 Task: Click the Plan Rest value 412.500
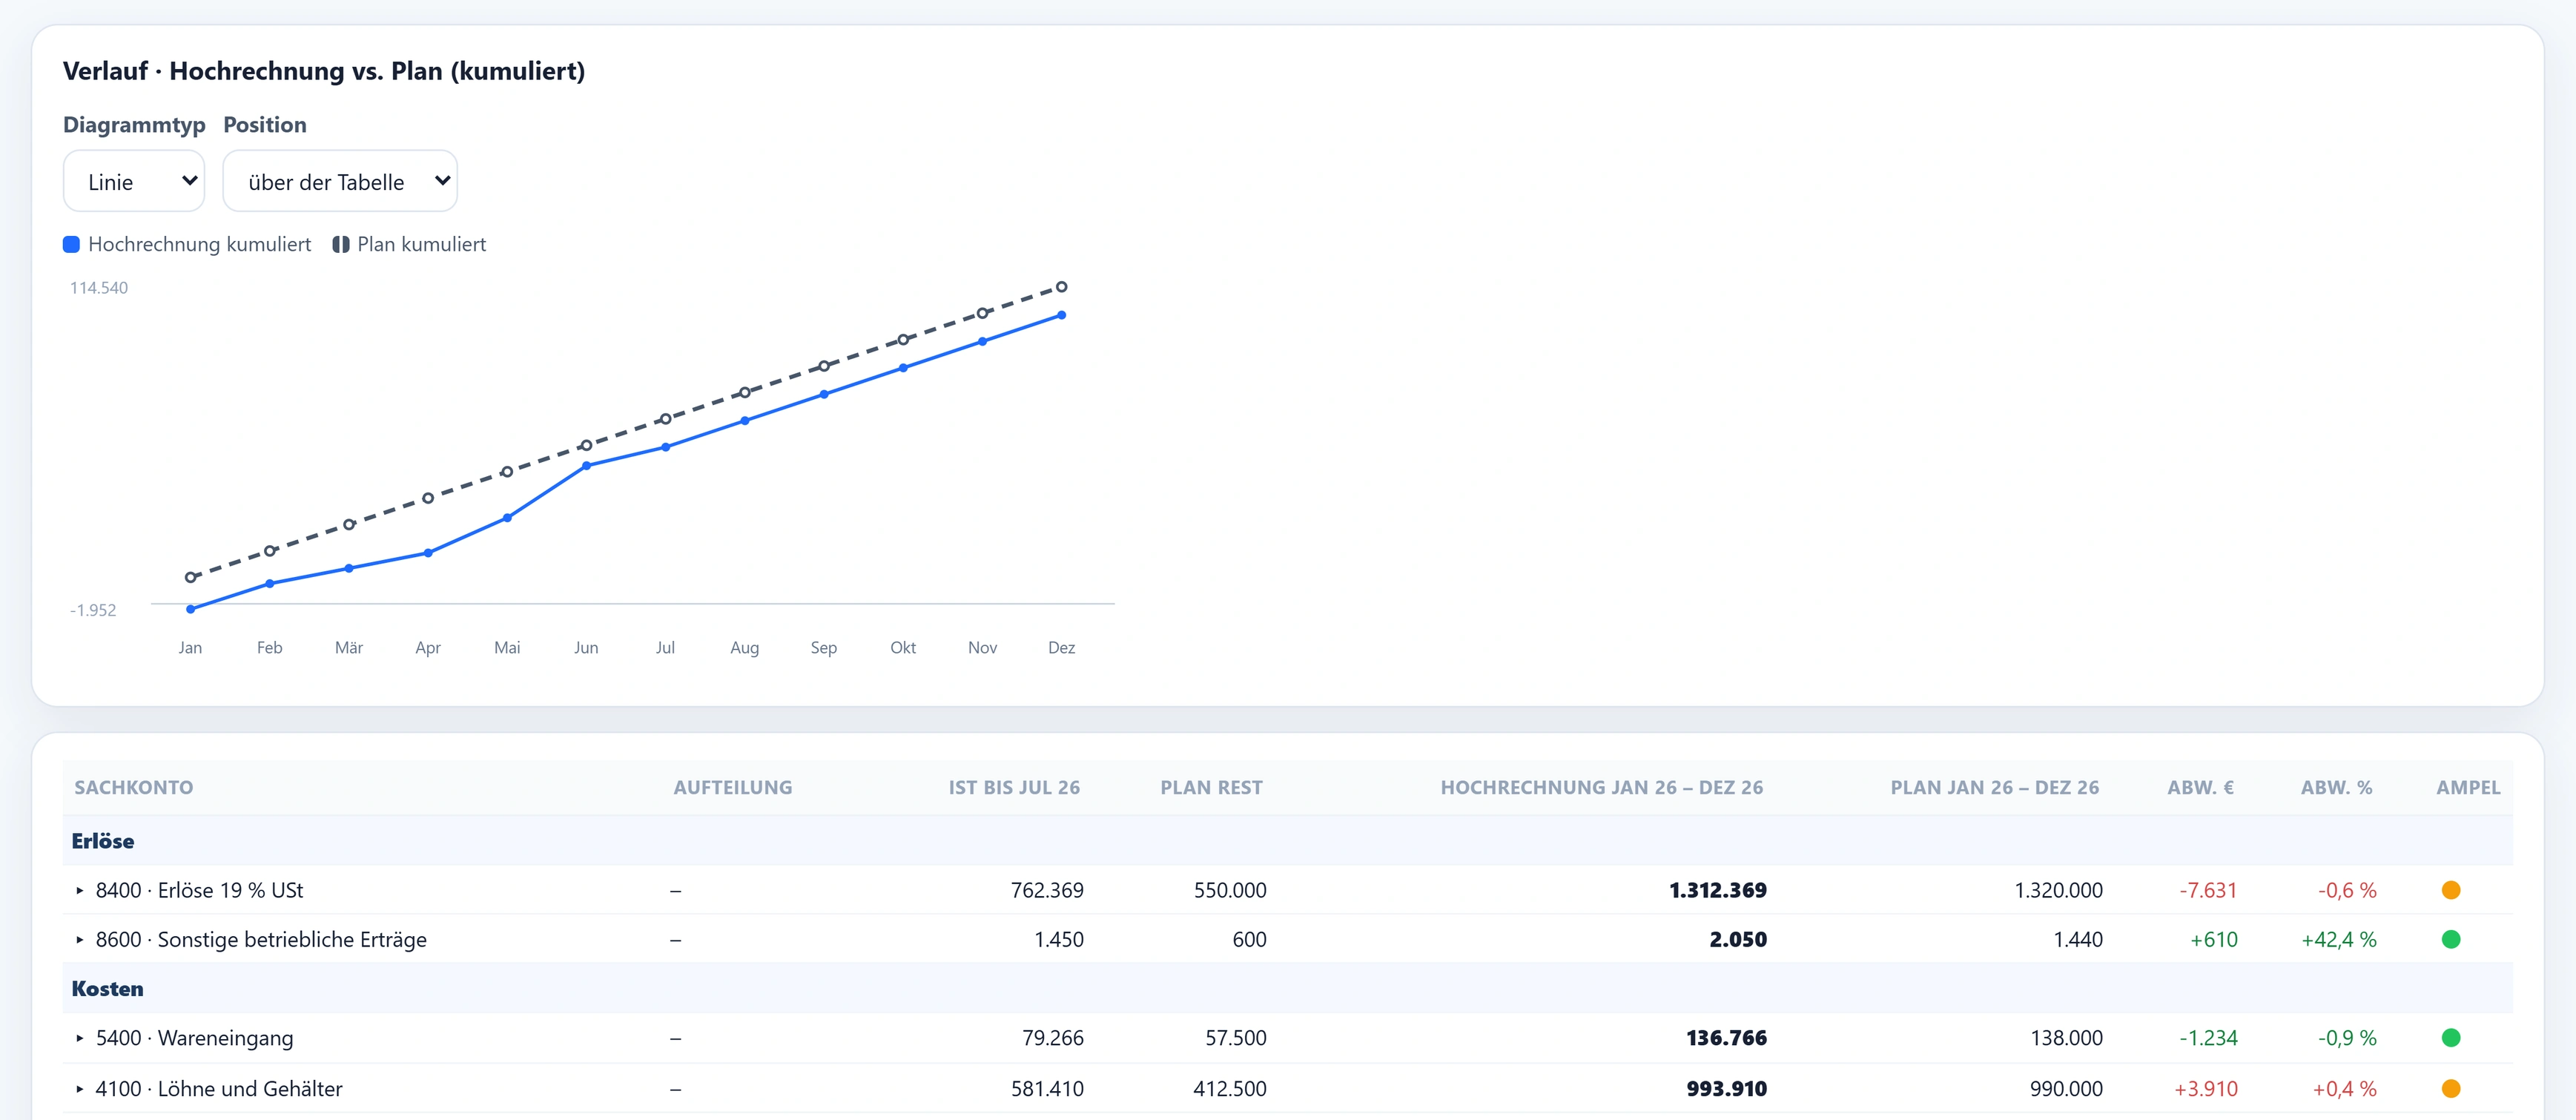pyautogui.click(x=1230, y=1088)
